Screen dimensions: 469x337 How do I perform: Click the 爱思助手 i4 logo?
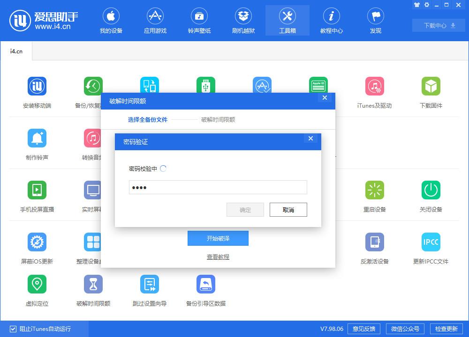[x=44, y=21]
